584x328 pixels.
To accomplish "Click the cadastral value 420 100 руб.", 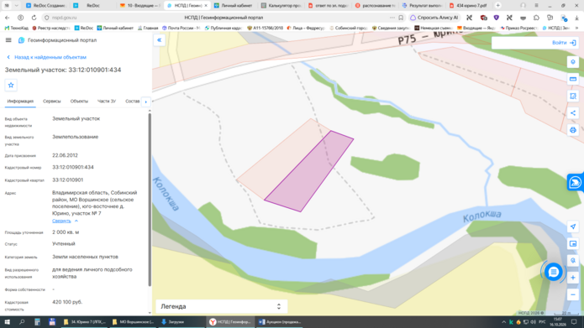I will click(67, 302).
